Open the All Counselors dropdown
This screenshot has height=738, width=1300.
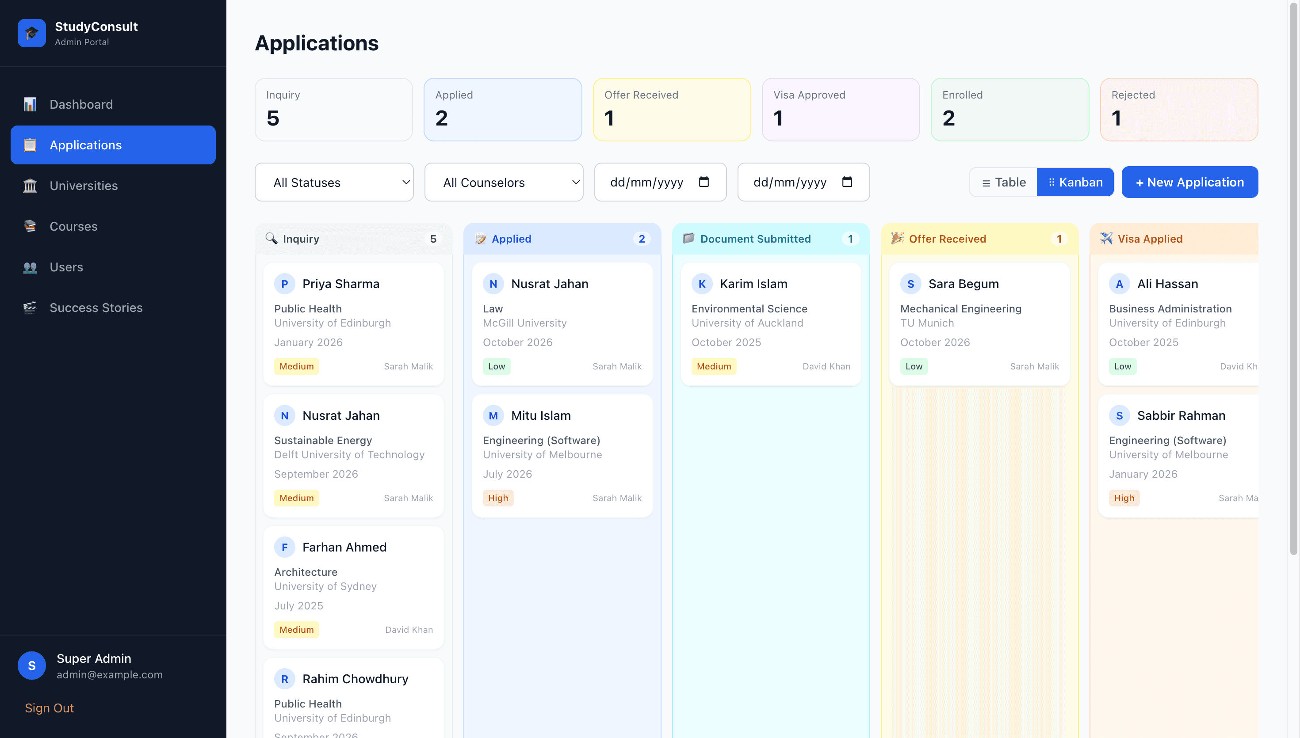(x=504, y=182)
